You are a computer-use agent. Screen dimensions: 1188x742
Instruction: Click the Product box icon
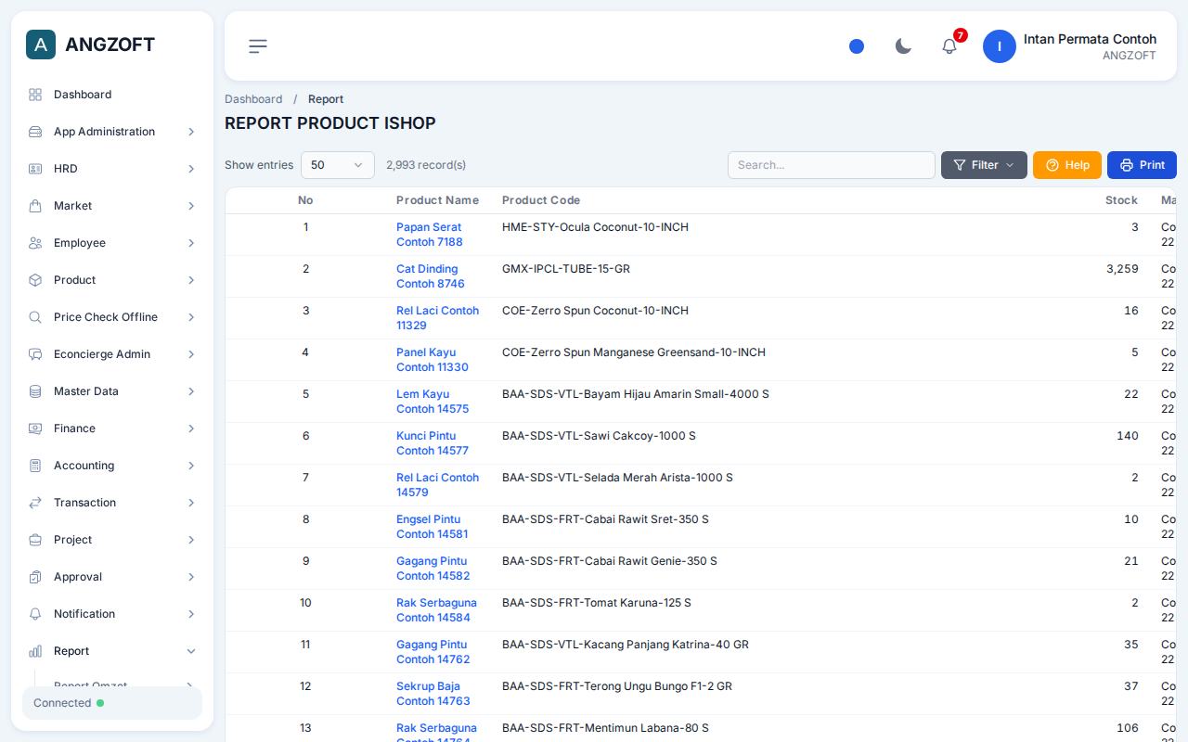35,280
